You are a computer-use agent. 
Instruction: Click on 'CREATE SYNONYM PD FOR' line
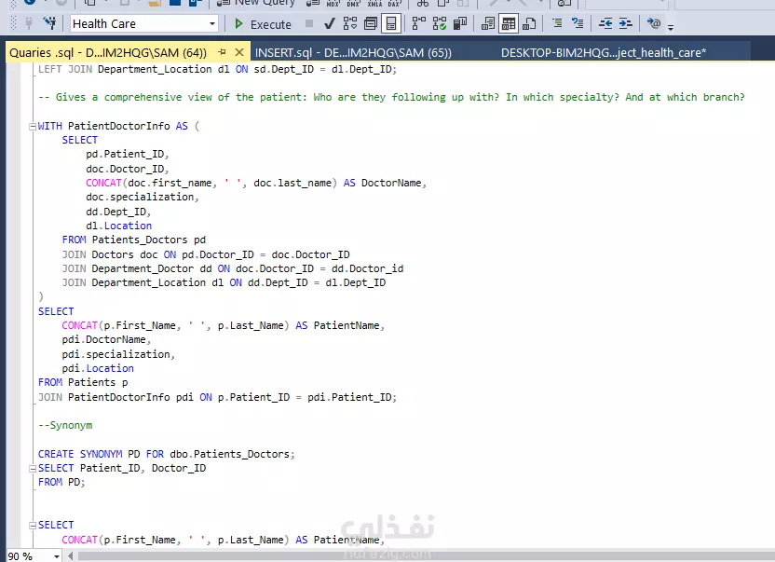[x=166, y=454]
